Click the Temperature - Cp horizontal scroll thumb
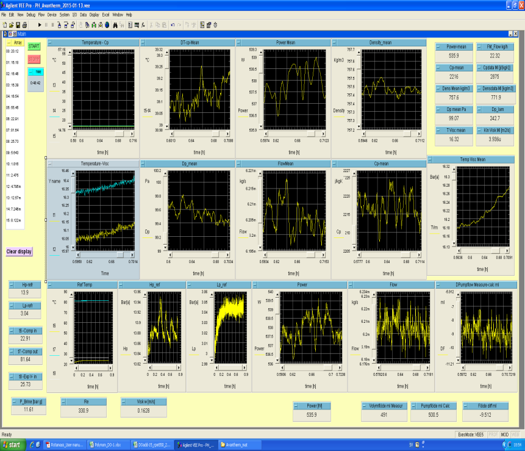The width and height of the screenshot is (525, 451). 119,134
